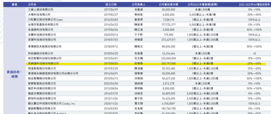Image resolution: width=271 pixels, height=114 pixels.
Task: Select responsible person 蔡明勳
Action: click(138, 89)
